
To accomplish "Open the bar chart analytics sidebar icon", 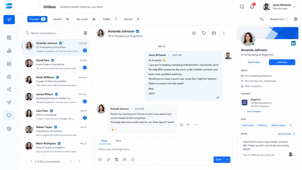I will pos(9,51).
